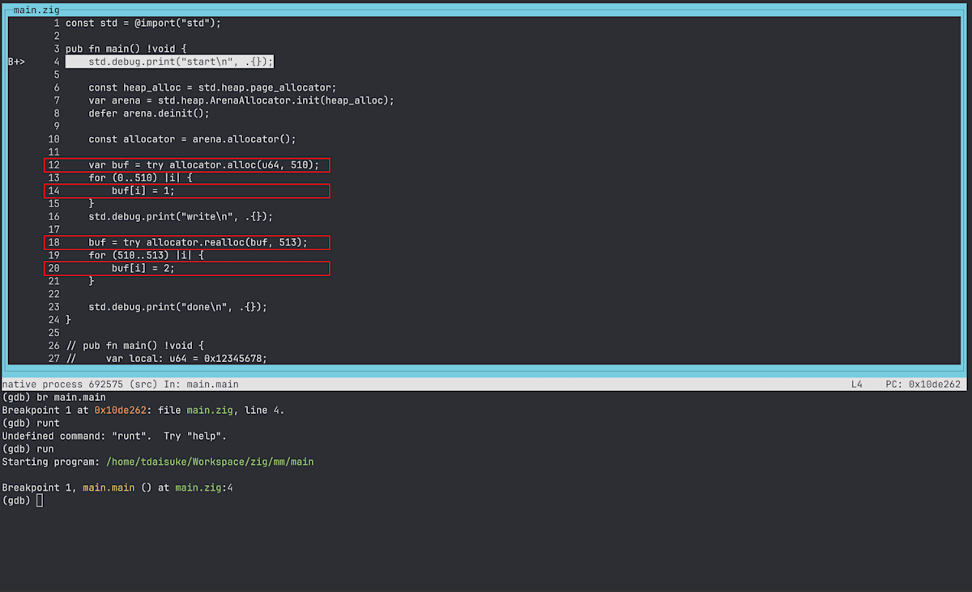Click the 'Starting program:' path output line

[x=157, y=462]
